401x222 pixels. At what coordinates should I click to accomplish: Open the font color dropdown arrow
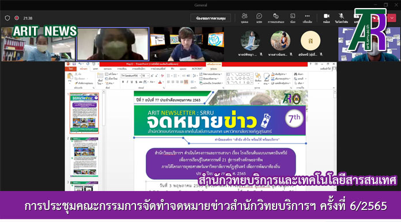click(163, 82)
